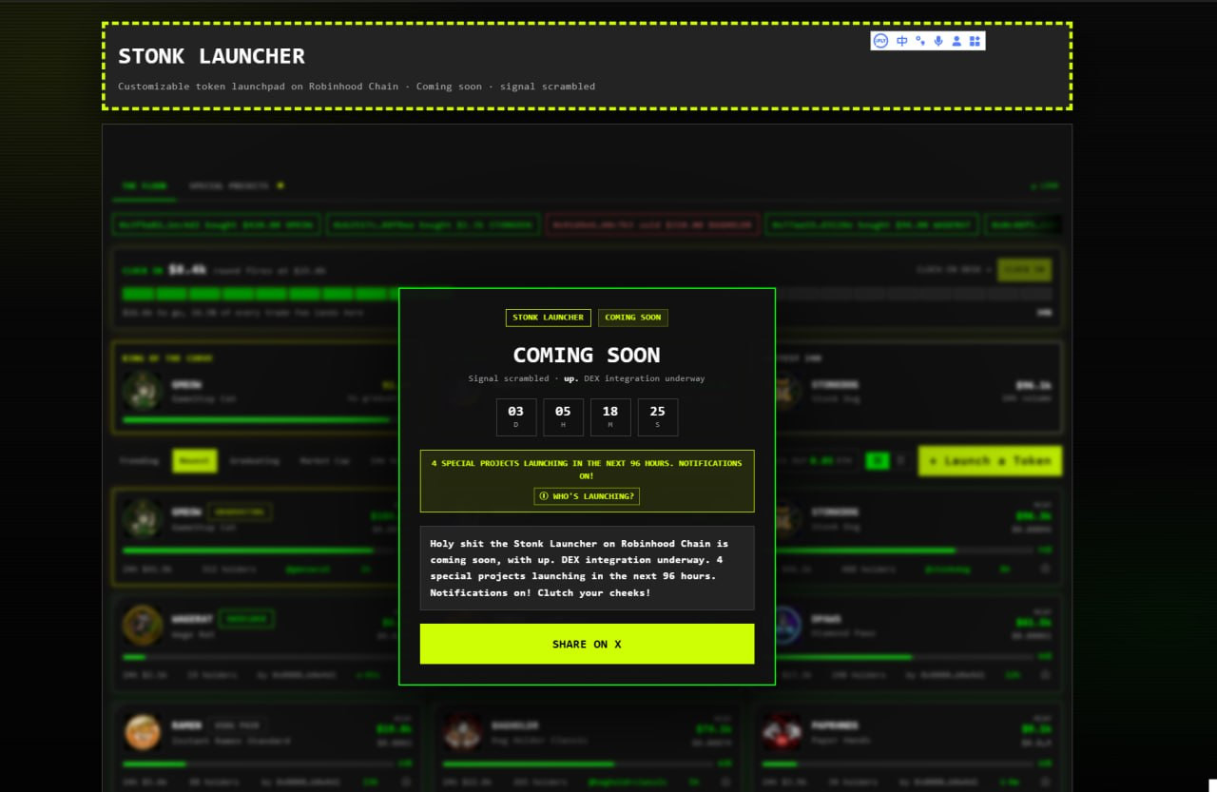Select the Recent filter tab

point(195,461)
